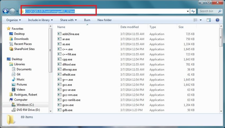225x128 pixels.
Task: Select the gcc-nm.exe file icon
Action: pyautogui.click(x=59, y=95)
